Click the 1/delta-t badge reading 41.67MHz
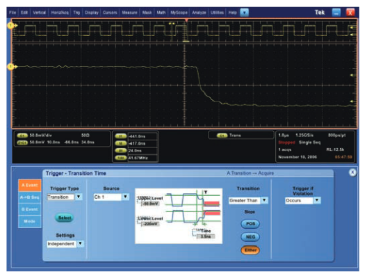The height and width of the screenshot is (276, 367). [x=121, y=158]
